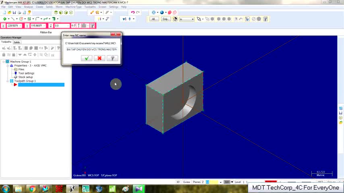Open Google Chrome from the taskbar
The width and height of the screenshot is (344, 193).
pyautogui.click(x=32, y=189)
